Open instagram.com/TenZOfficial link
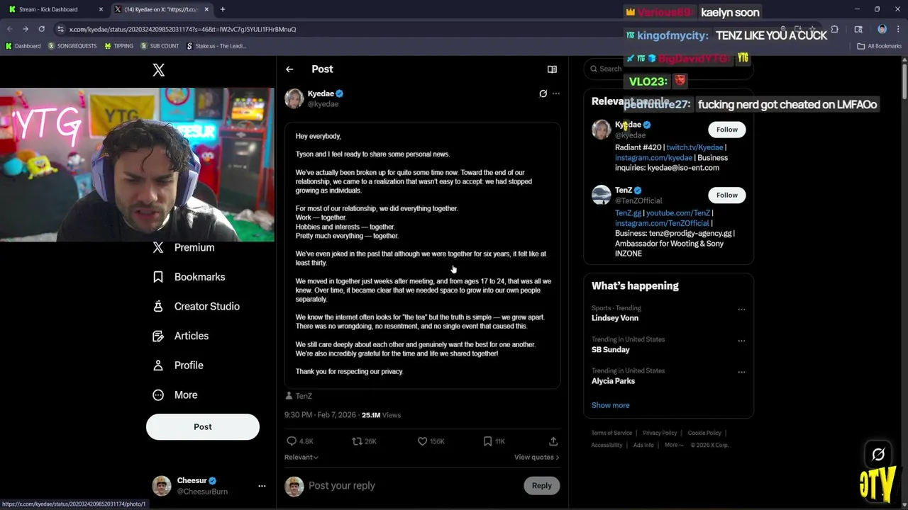The width and height of the screenshot is (908, 510). tap(662, 223)
